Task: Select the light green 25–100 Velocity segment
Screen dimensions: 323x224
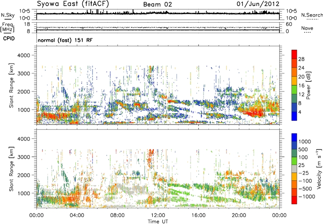Action: (294, 161)
